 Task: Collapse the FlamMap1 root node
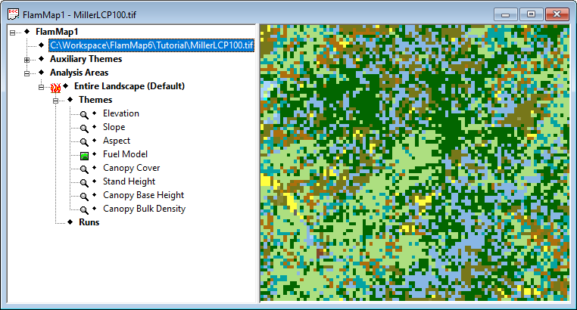[13, 33]
